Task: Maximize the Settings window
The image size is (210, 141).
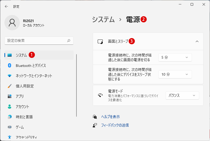Action: 192,4
